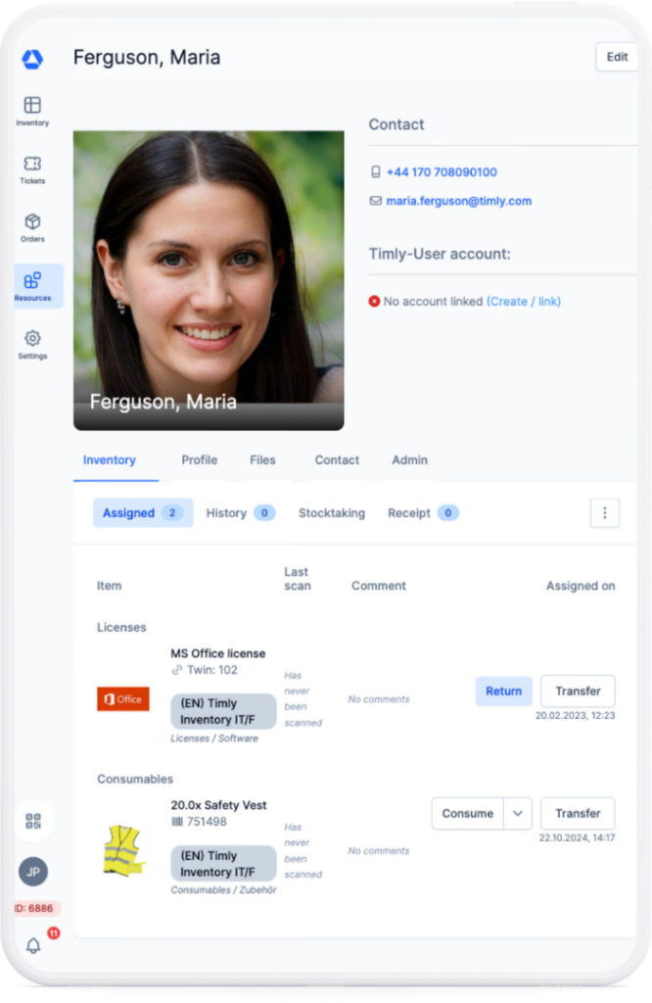Select the Resources sidebar icon
This screenshot has width=652, height=1003.
[33, 286]
